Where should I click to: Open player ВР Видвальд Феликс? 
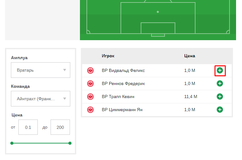pyautogui.click(x=123, y=70)
